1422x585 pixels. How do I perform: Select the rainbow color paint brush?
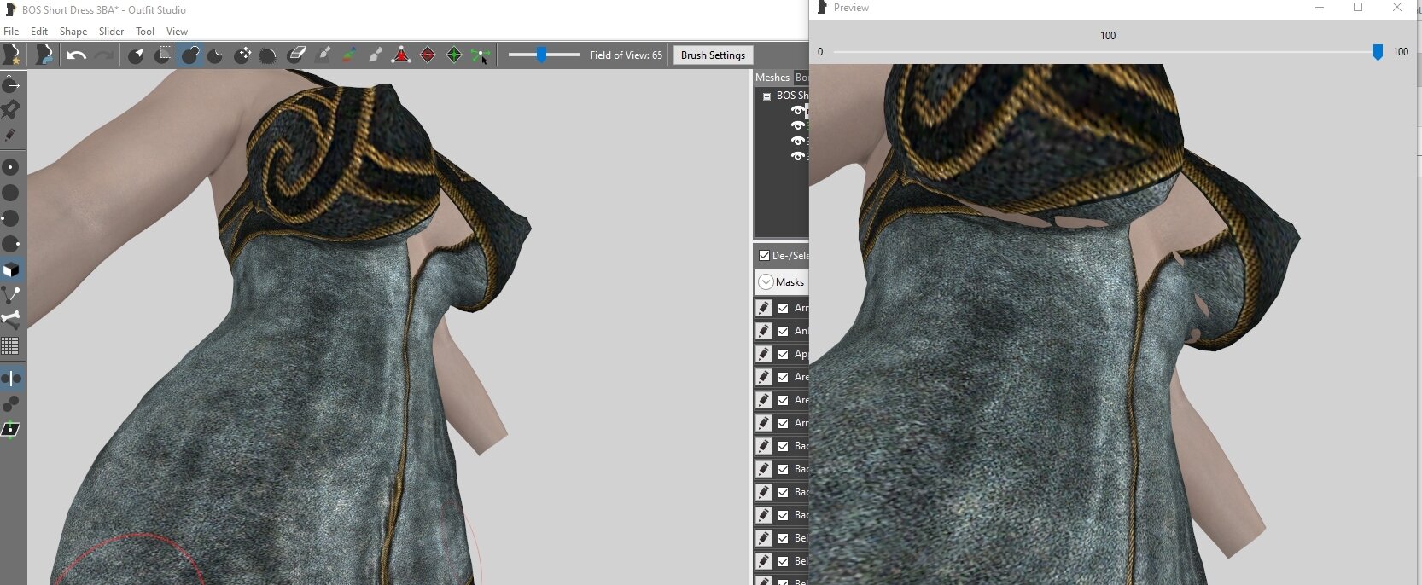tap(349, 55)
